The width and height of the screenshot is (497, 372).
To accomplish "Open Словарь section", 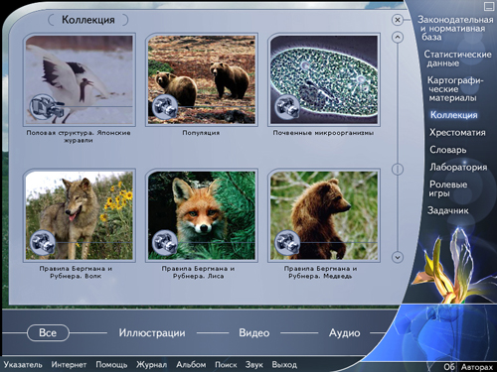I will pos(448,150).
